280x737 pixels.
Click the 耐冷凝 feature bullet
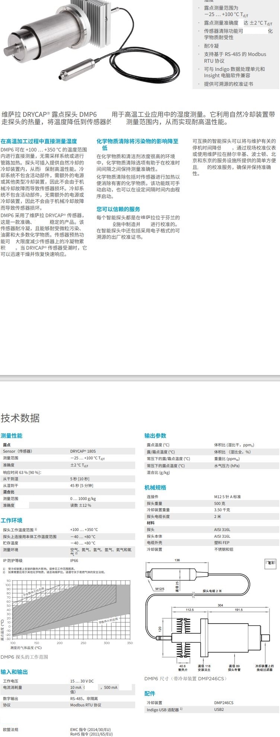point(211,46)
